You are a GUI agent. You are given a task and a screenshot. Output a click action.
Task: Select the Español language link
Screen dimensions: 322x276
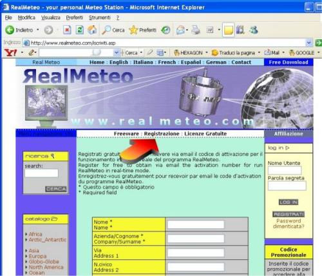click(191, 63)
